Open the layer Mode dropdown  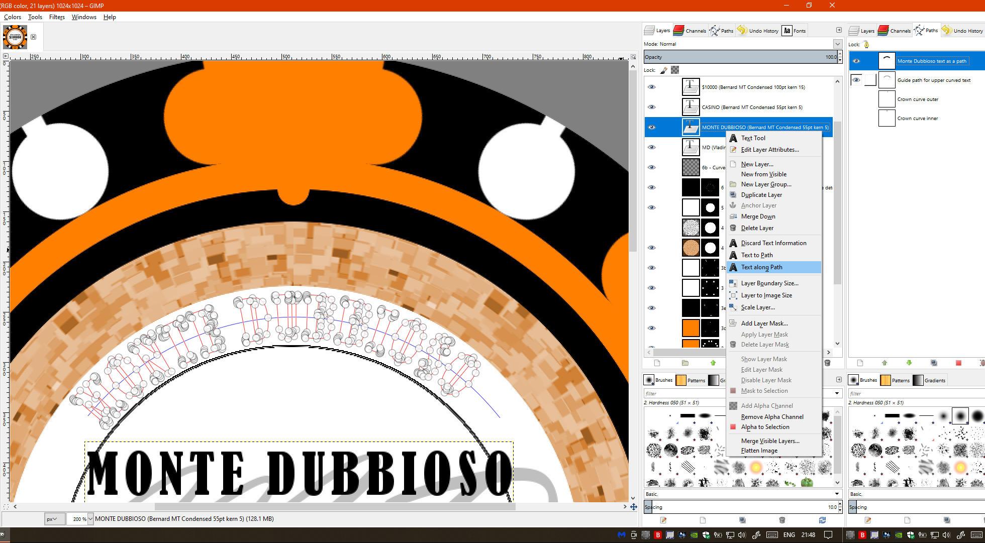pyautogui.click(x=837, y=44)
